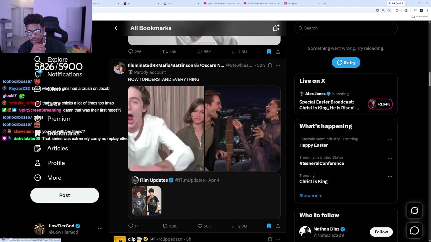This screenshot has width=431, height=242.
Task: Open the right talk-show image in the post
Action: (243, 128)
